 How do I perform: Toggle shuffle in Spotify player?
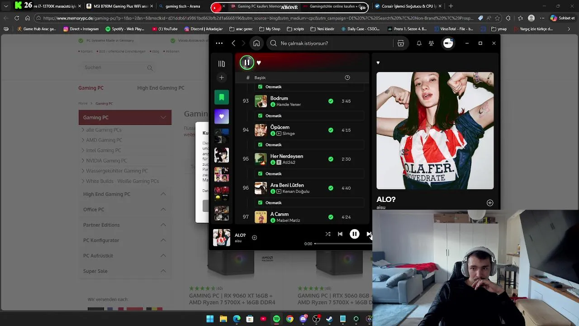click(328, 234)
